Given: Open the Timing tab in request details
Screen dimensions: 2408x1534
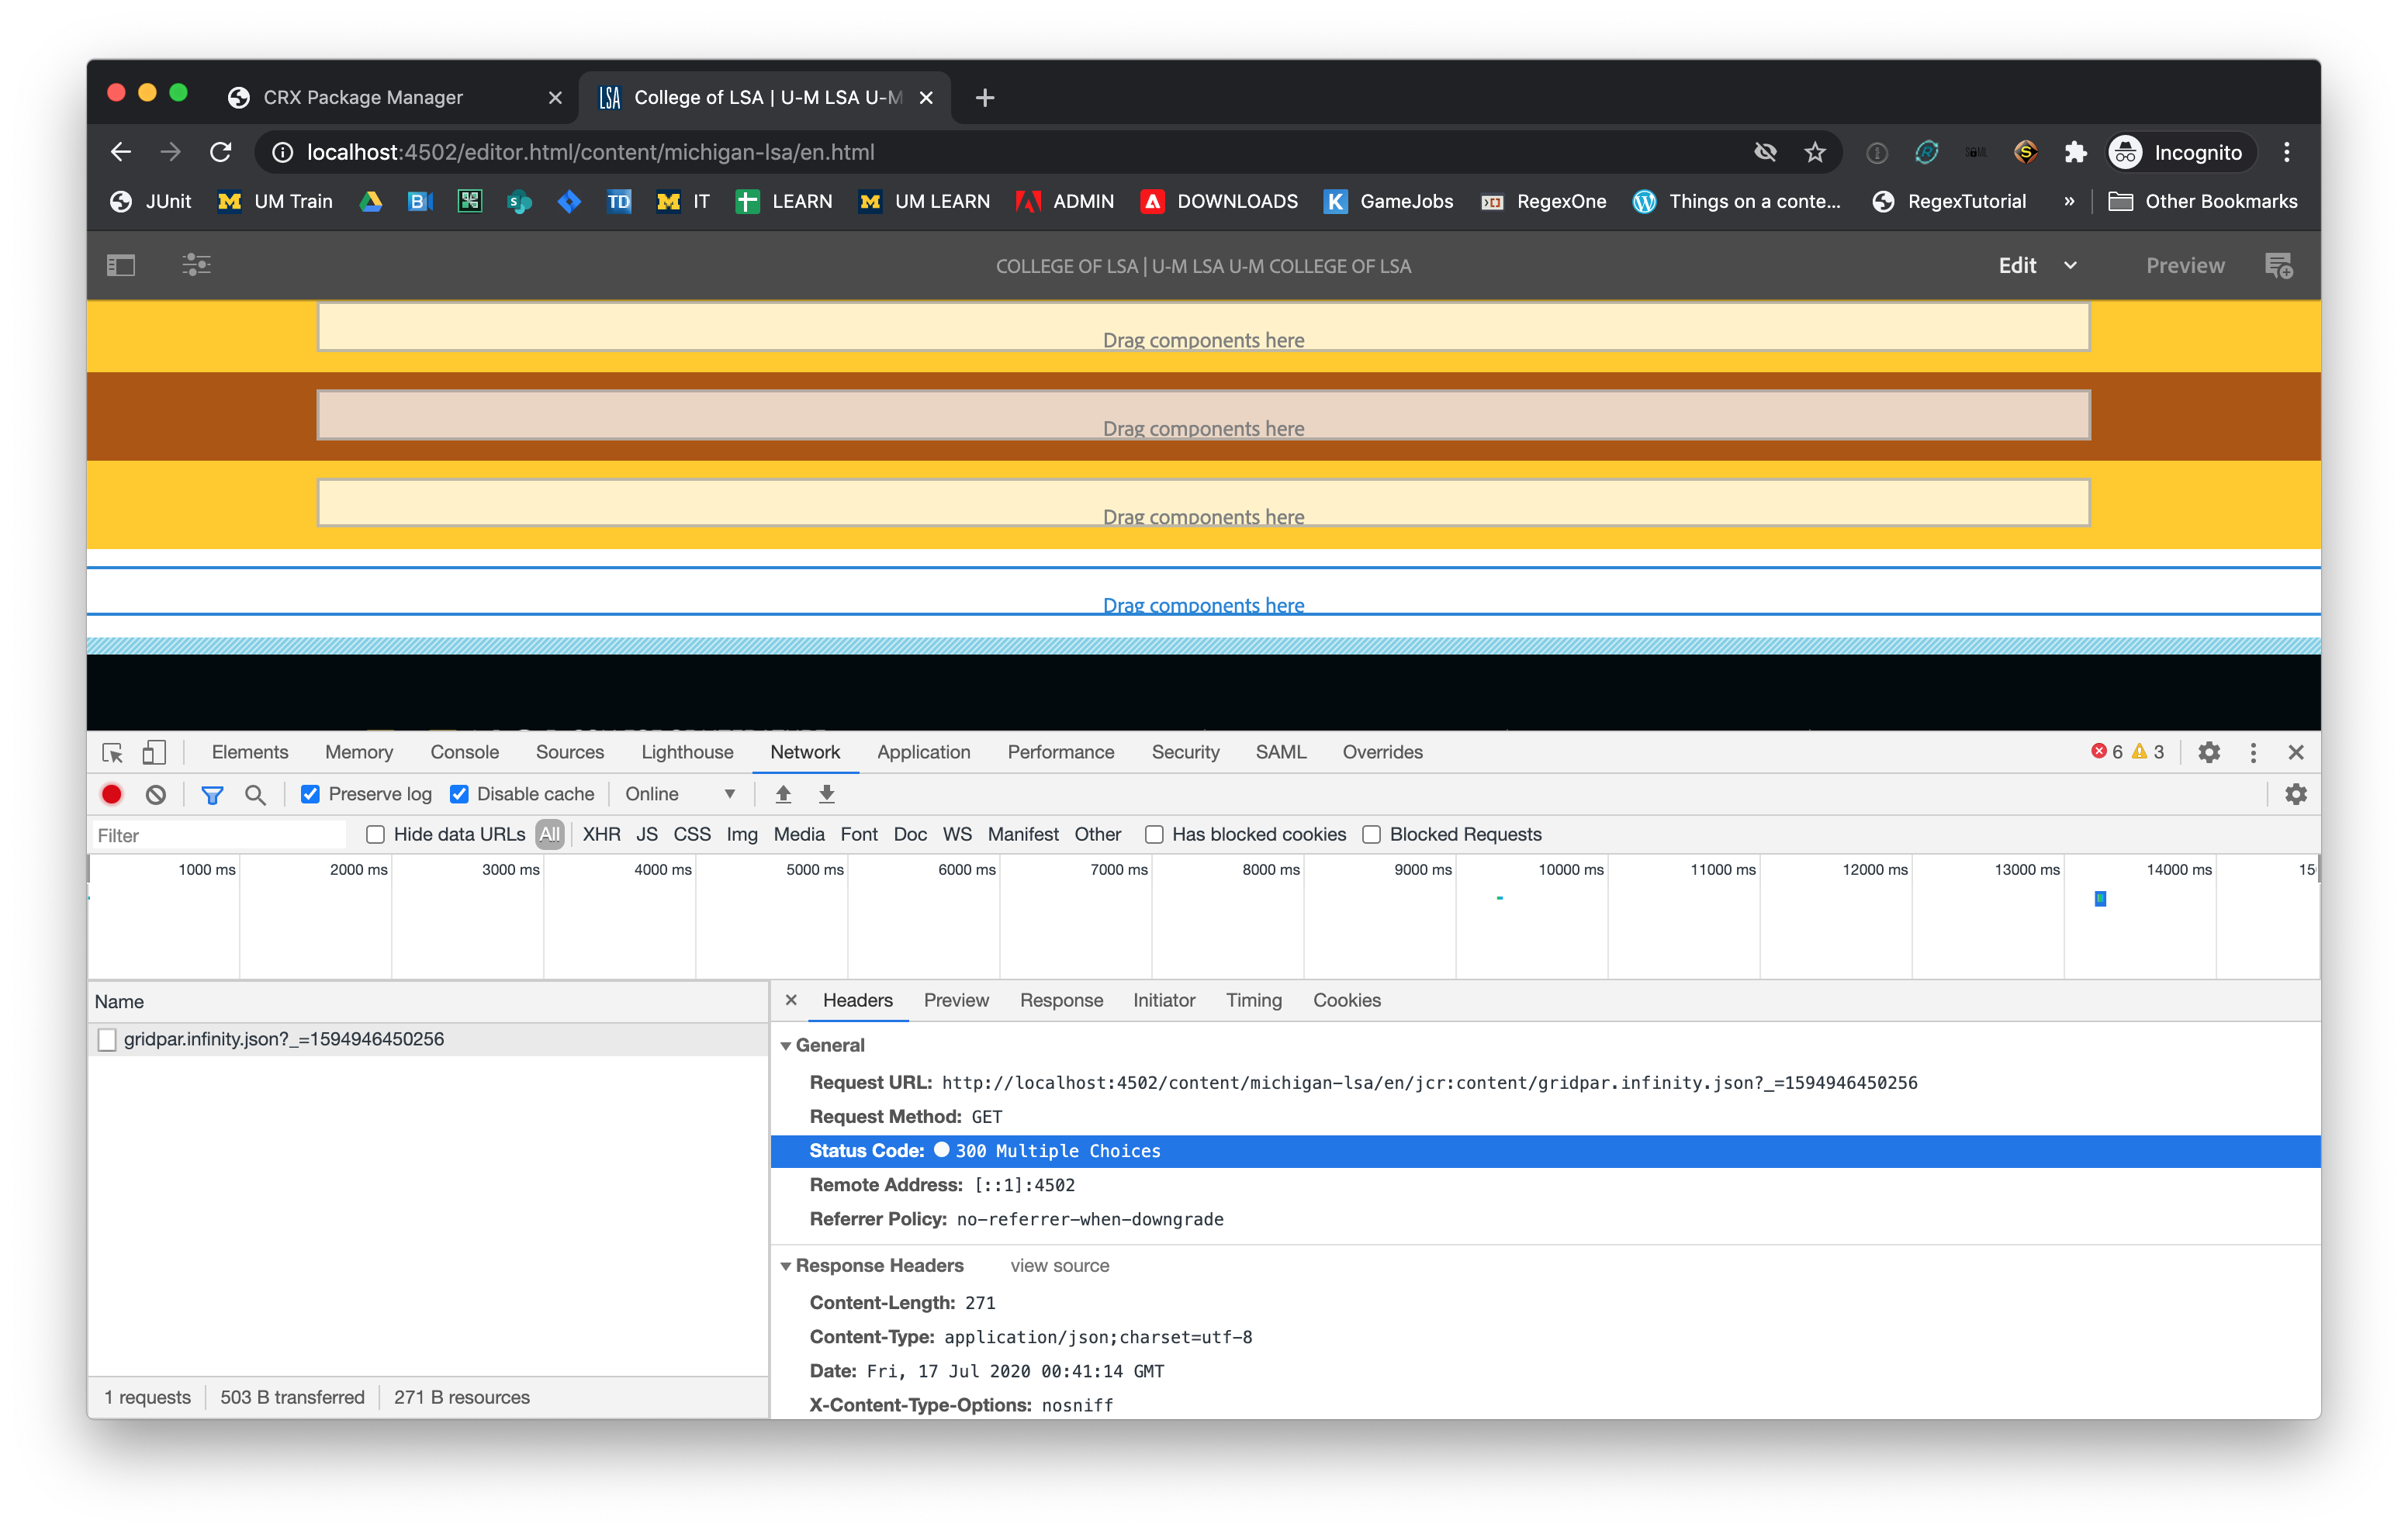Looking at the screenshot, I should point(1253,1000).
